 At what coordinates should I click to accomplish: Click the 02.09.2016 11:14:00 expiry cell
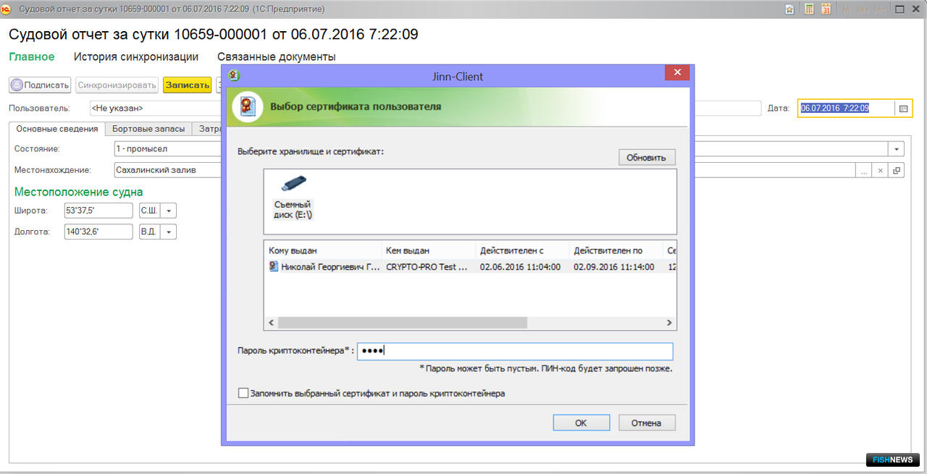click(x=614, y=266)
